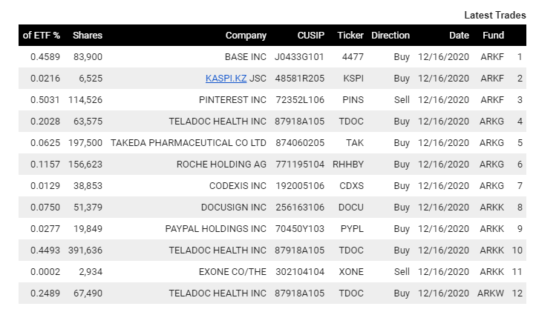Click the Company column header
Image resolution: width=536 pixels, height=312 pixels.
tap(246, 35)
